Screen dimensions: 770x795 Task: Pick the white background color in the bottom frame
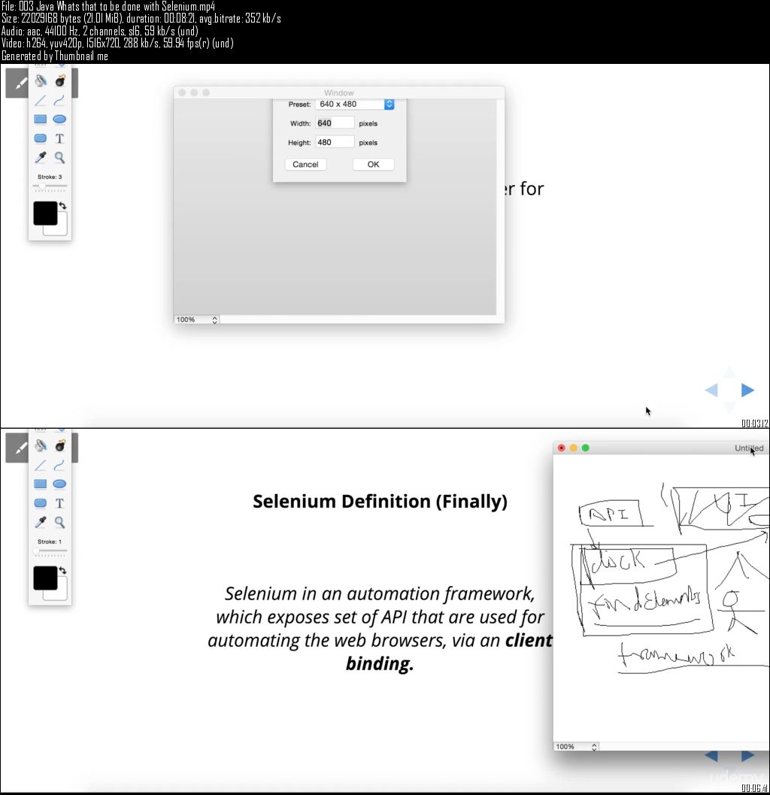point(62,593)
